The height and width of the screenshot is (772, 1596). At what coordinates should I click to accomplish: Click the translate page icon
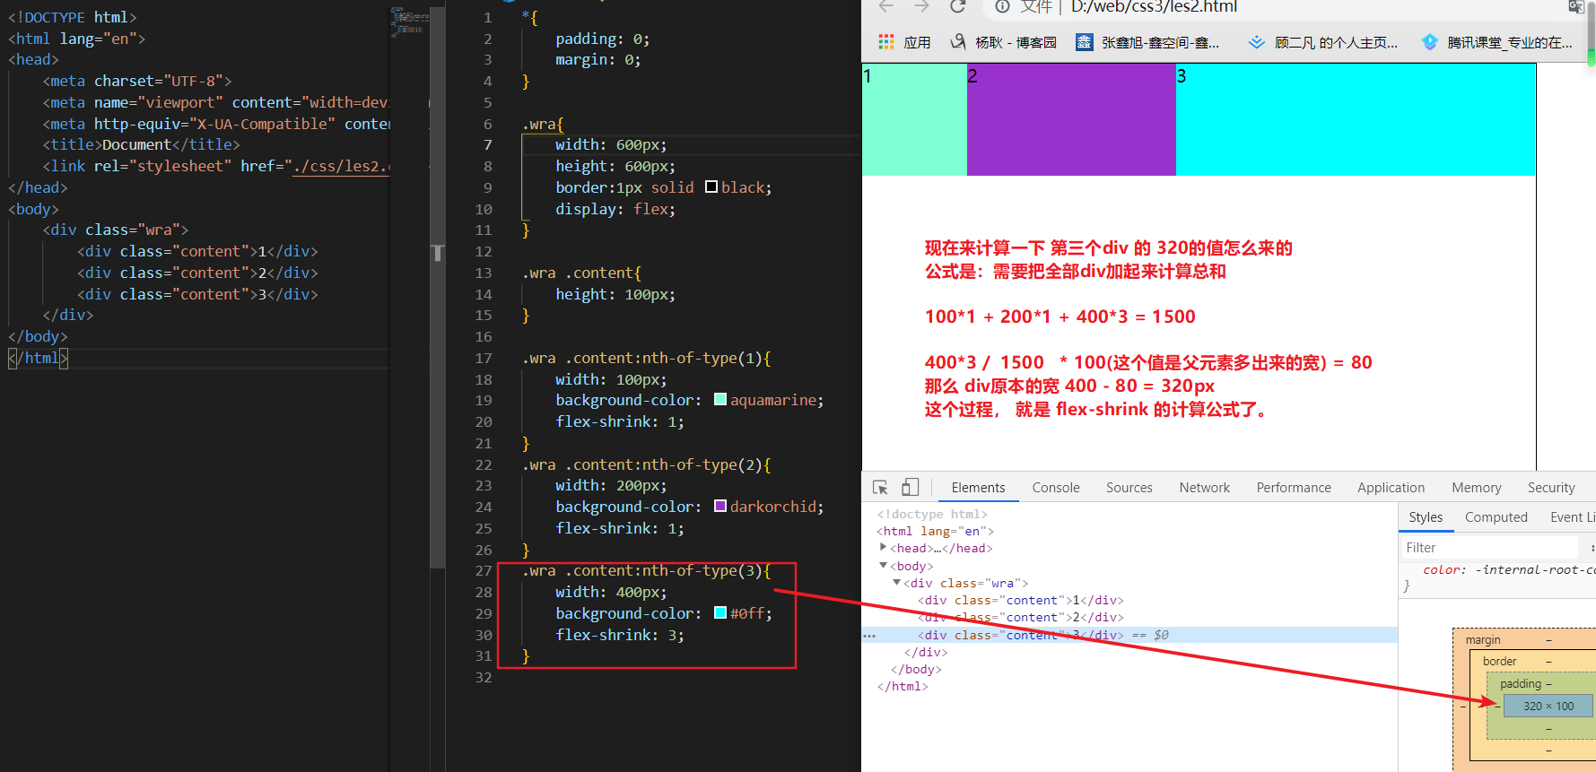tap(1575, 7)
